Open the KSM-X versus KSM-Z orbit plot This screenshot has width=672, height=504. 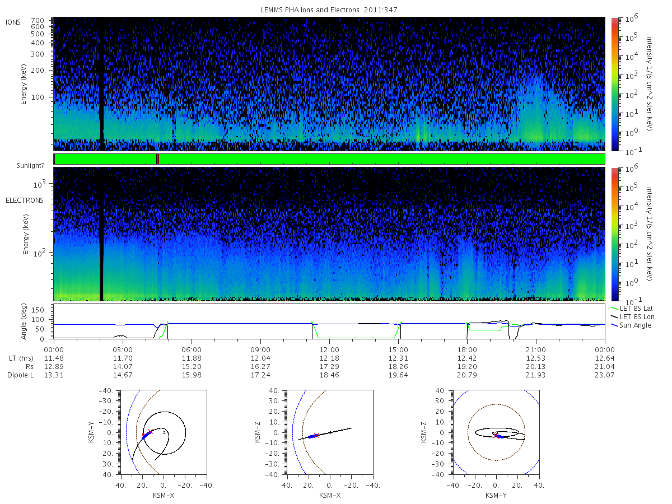[x=329, y=432]
